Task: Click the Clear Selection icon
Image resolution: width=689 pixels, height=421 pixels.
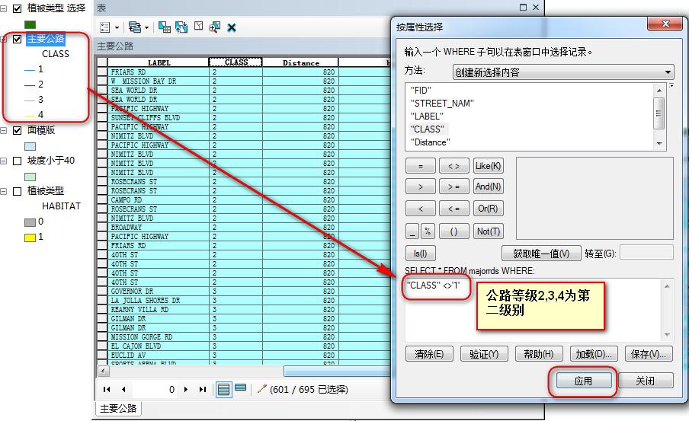Action: tap(199, 27)
